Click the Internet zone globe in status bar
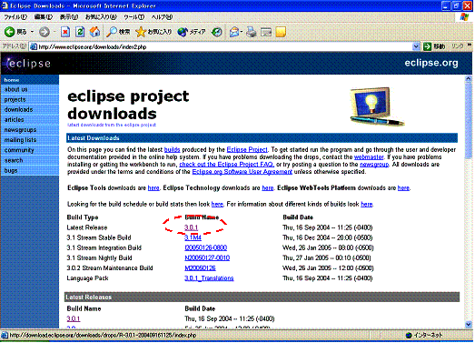 tap(409, 335)
